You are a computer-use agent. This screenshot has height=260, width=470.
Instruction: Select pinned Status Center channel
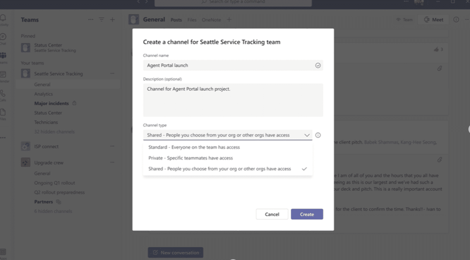coord(68,48)
